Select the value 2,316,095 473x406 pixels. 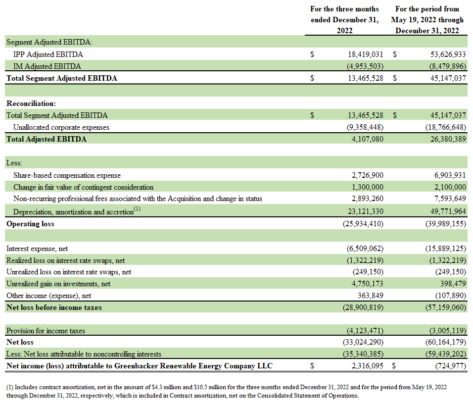[368, 366]
